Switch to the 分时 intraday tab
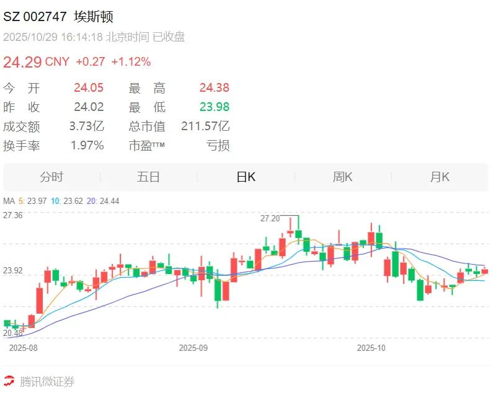Screen dimensions: 493x393 click(x=51, y=177)
